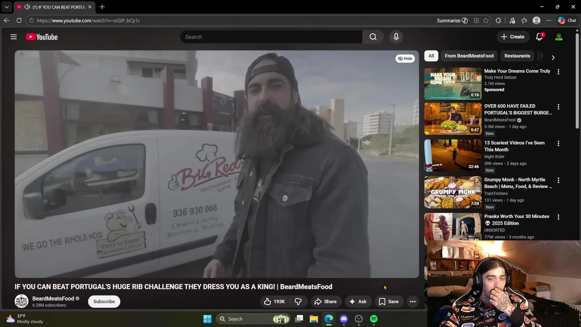This screenshot has height=327, width=581.
Task: Select the All filter chip
Action: pyautogui.click(x=431, y=56)
